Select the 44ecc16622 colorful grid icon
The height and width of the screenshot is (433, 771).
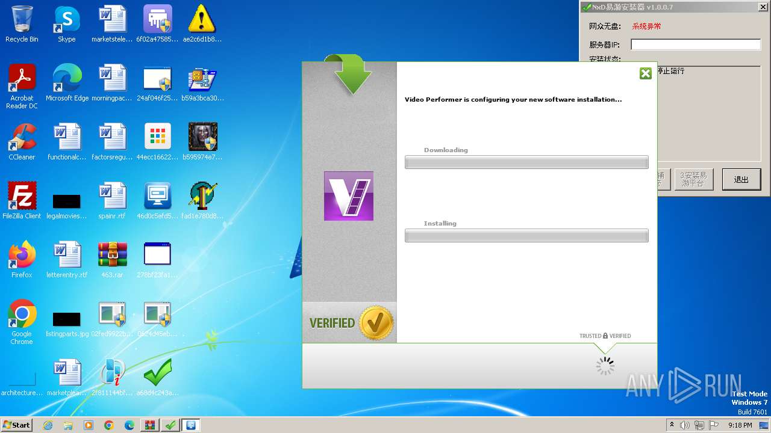(x=157, y=142)
